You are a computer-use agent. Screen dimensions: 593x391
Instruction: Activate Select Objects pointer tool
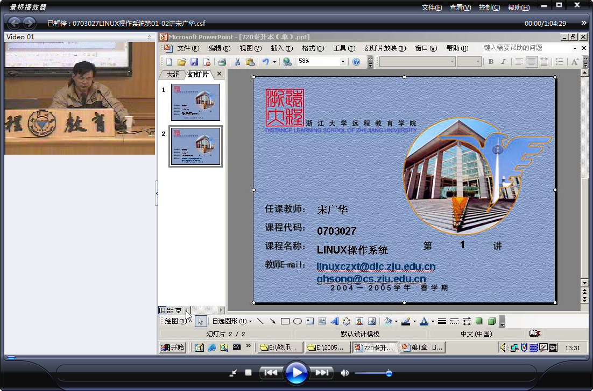[200, 321]
